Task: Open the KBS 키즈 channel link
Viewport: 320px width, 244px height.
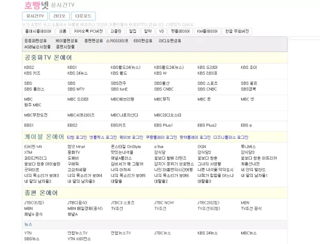Action: 32,73
